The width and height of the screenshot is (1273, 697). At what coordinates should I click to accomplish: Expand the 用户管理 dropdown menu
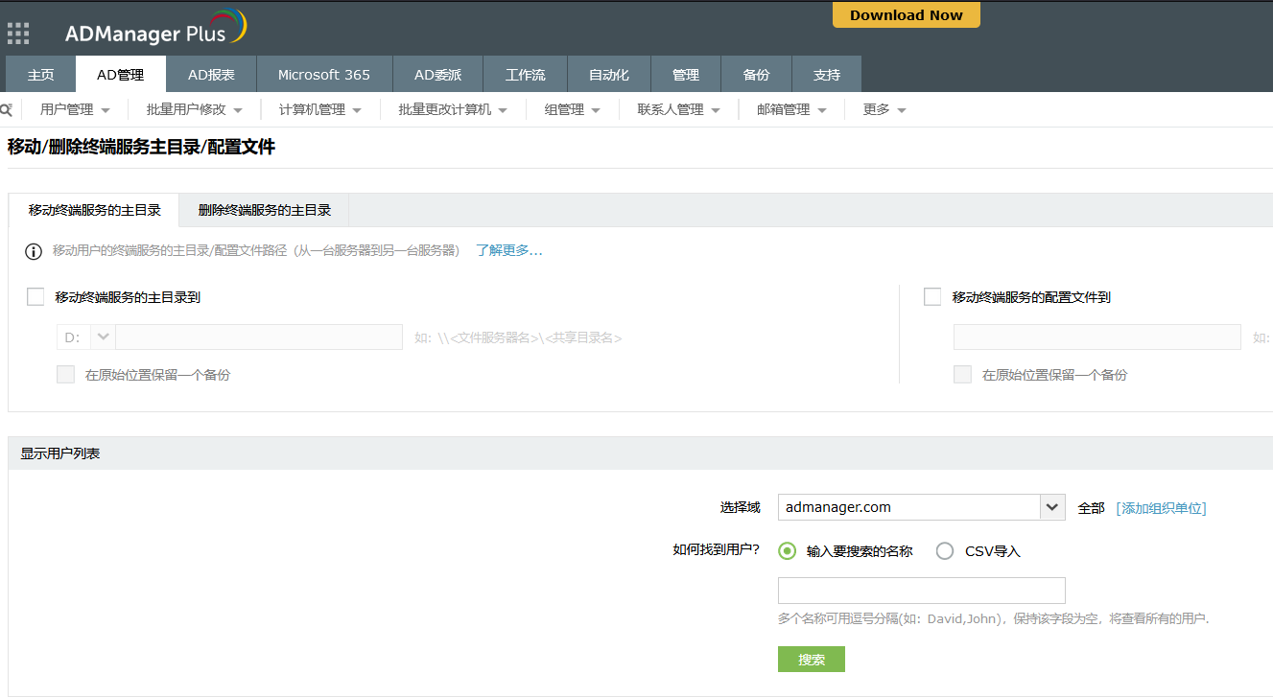click(75, 110)
